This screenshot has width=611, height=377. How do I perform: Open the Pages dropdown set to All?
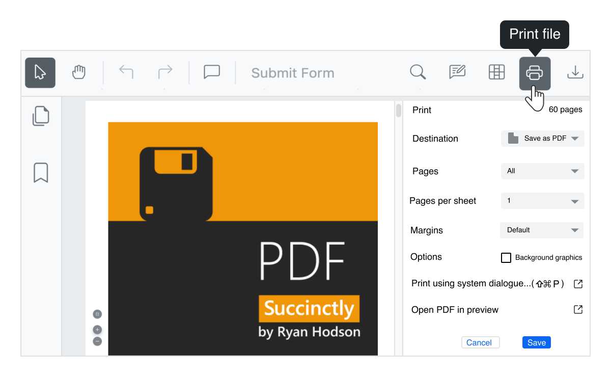542,171
